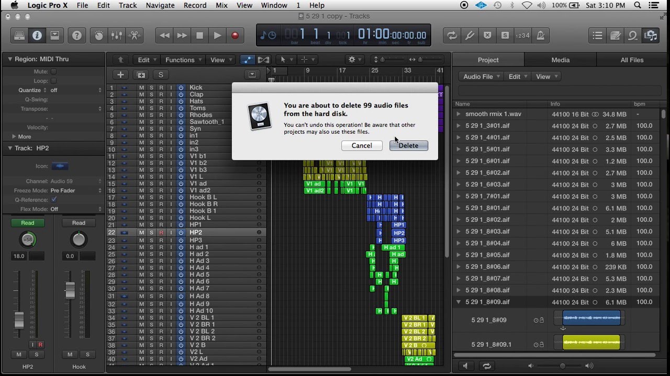This screenshot has height=376, width=670.
Task: Open the Tracks View dropdown menu
Action: click(x=220, y=60)
